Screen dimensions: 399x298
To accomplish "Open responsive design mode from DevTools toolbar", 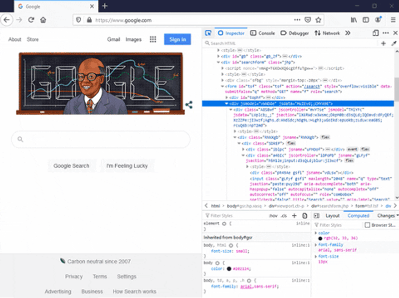I will (x=376, y=33).
